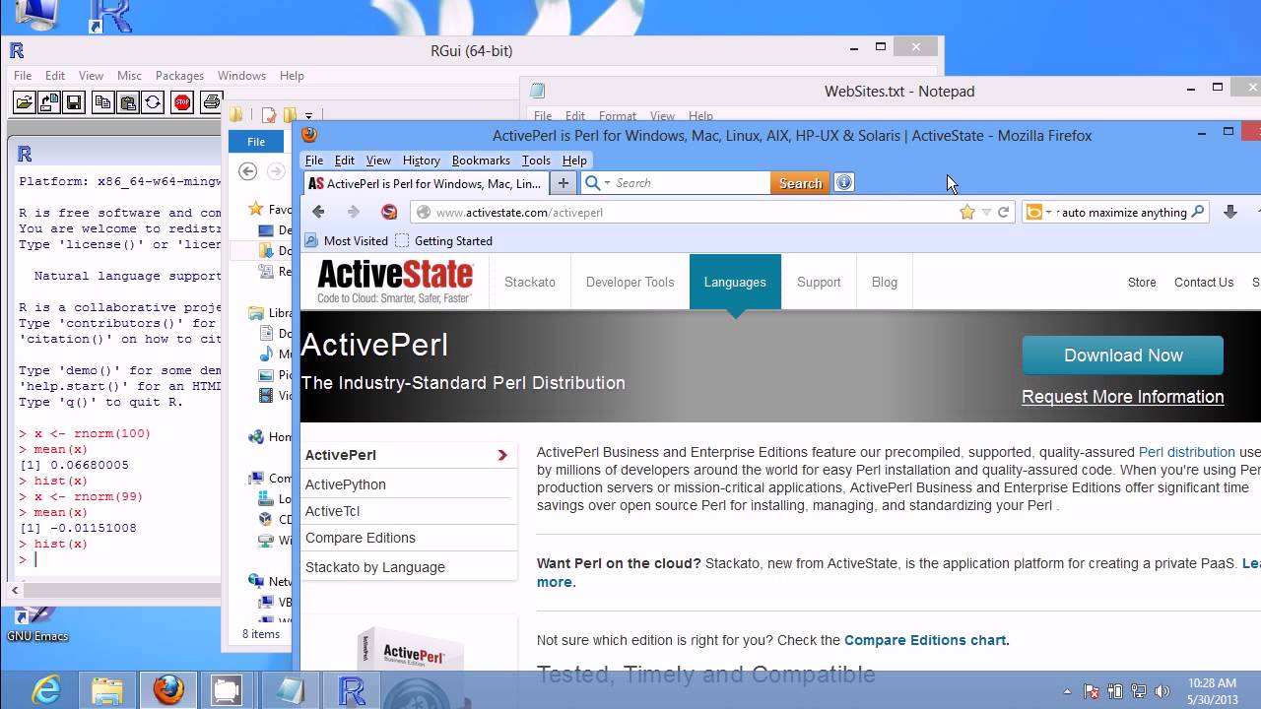Open Getting Started bookmark
This screenshot has width=1261, height=709.
(443, 240)
